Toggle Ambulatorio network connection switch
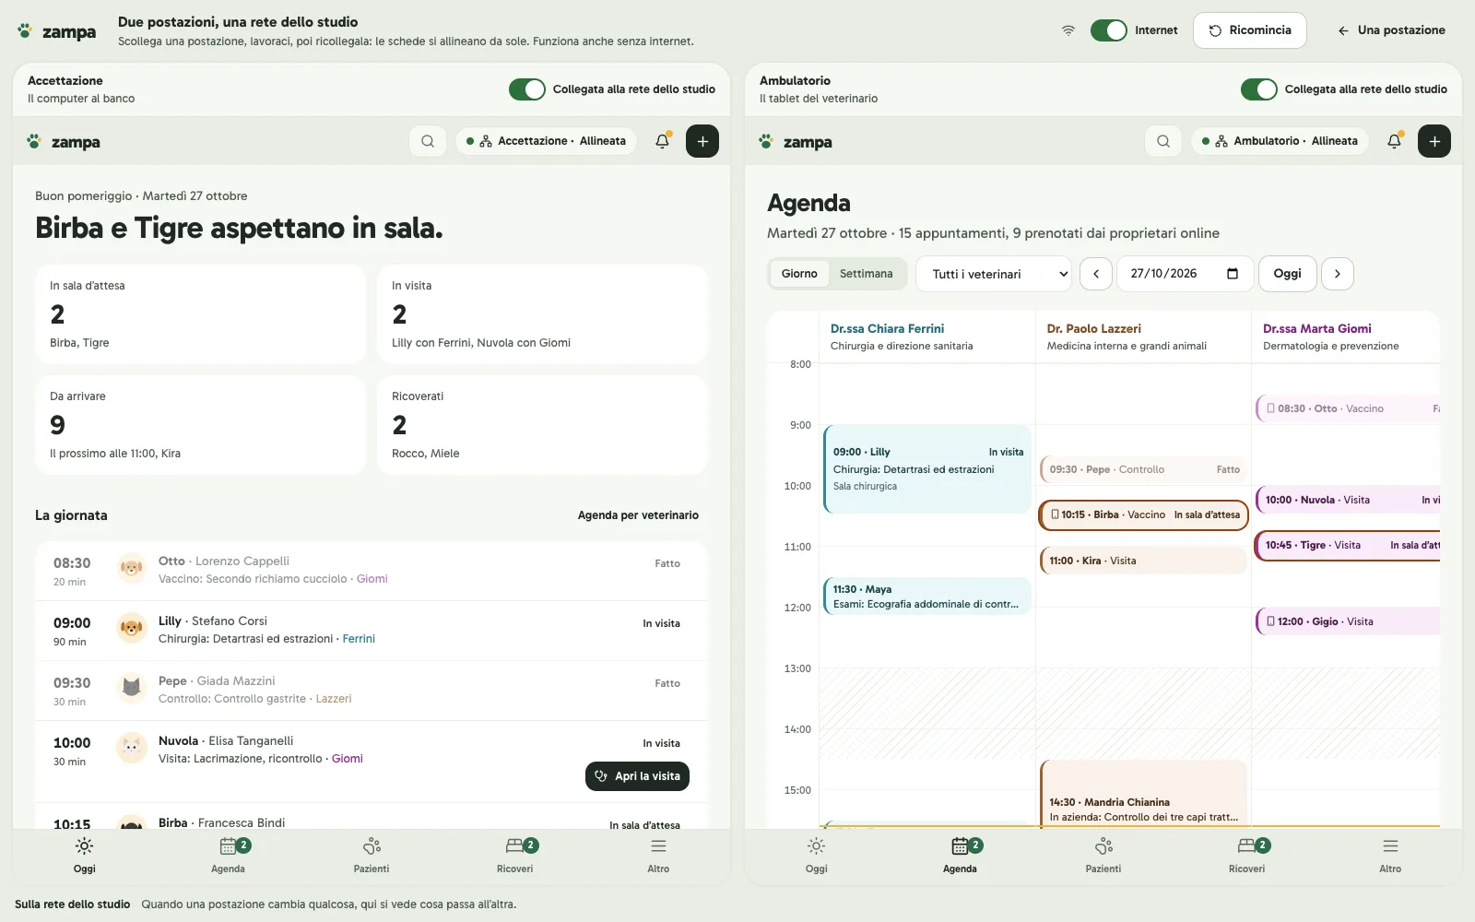Viewport: 1475px width, 922px height. click(1259, 89)
